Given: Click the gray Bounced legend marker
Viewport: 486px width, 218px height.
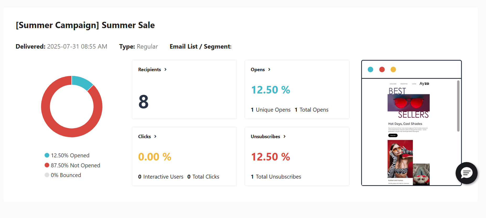Looking at the screenshot, I should click(47, 175).
